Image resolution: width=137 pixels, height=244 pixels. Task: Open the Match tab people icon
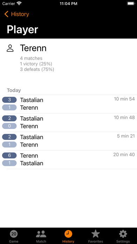point(41,234)
